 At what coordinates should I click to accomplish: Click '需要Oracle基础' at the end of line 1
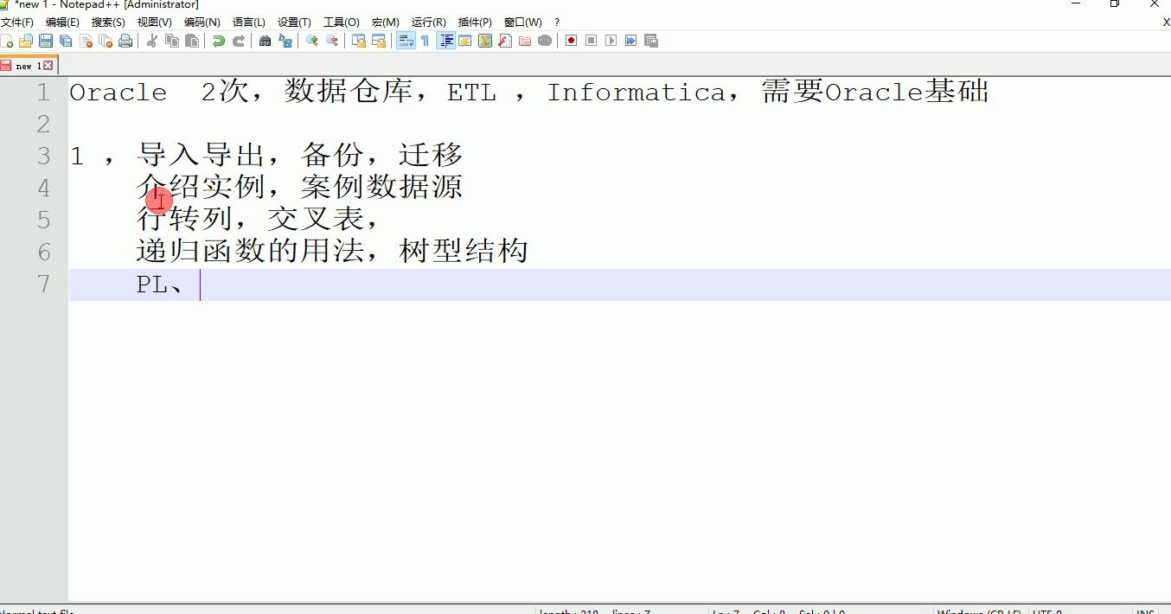(x=875, y=92)
